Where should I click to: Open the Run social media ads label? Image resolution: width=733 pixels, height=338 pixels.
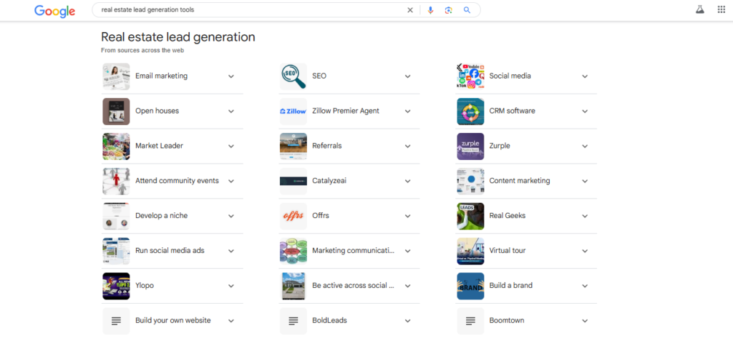(170, 251)
